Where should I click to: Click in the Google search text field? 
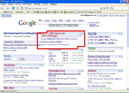(63, 23)
